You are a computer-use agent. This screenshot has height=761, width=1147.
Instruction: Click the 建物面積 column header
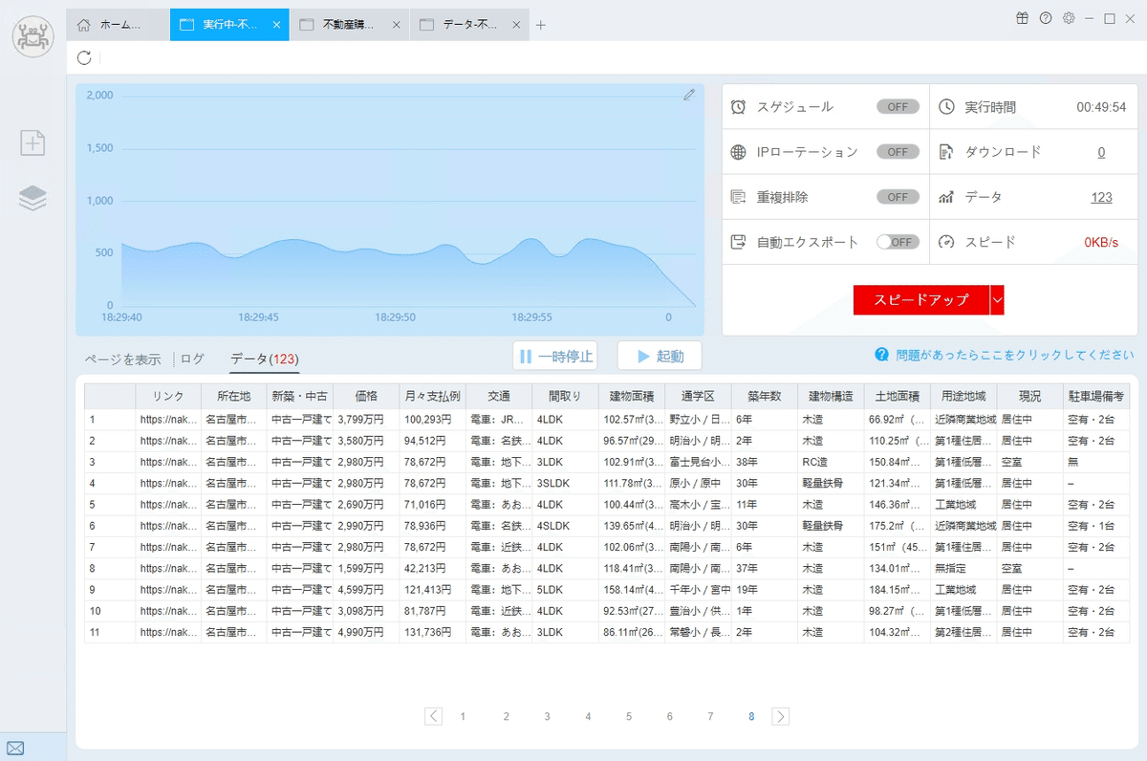point(631,396)
